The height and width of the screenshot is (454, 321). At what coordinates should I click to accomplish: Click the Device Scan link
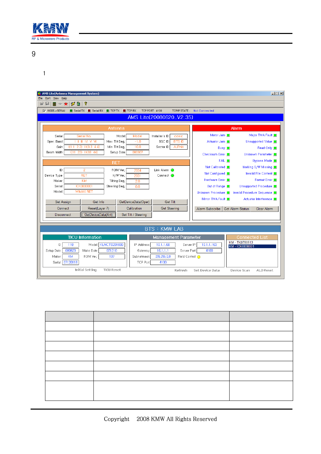[x=240, y=270]
